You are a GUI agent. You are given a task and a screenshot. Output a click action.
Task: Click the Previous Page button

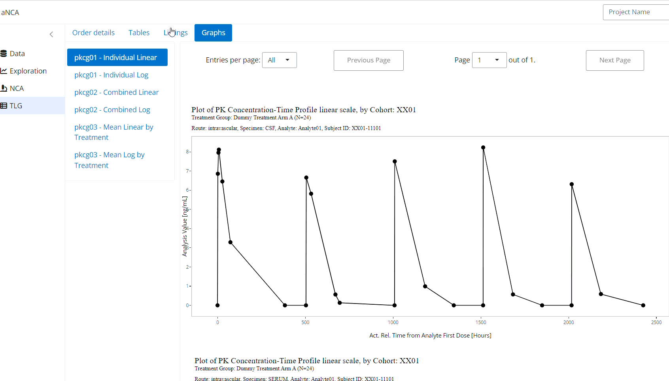(x=368, y=60)
